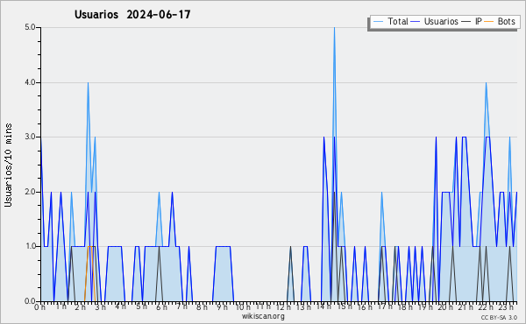
Task: Click the '9 h' x-axis label
Action: [x=222, y=306]
